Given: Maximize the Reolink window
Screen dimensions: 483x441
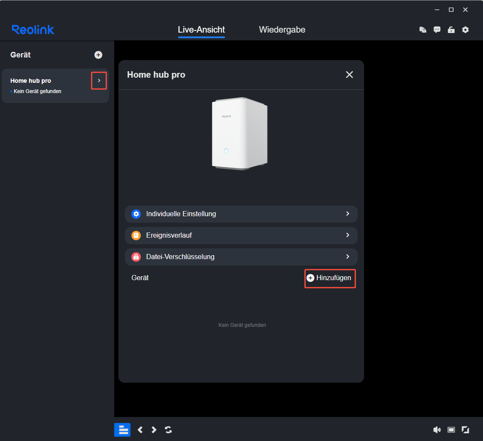Looking at the screenshot, I should 451,10.
